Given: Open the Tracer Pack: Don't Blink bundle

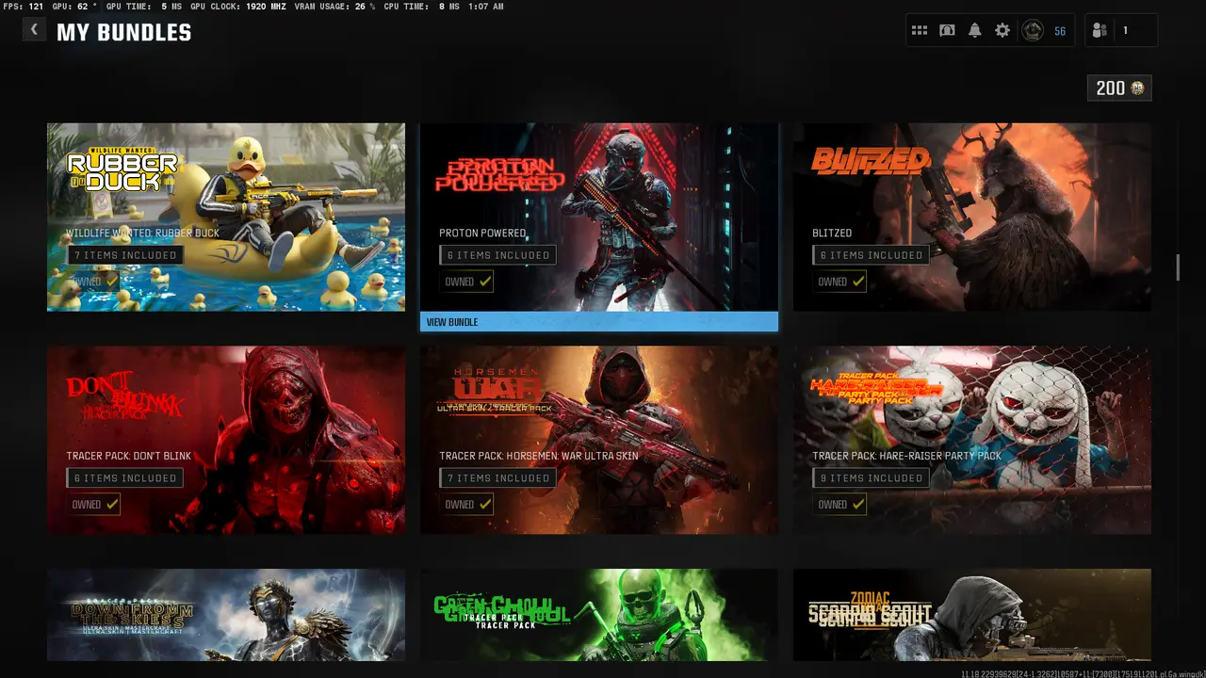Looking at the screenshot, I should pyautogui.click(x=226, y=440).
